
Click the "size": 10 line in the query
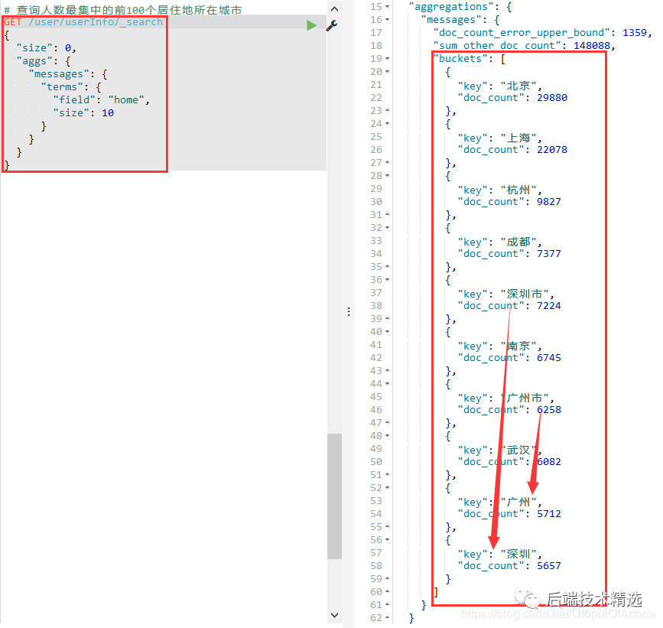(x=83, y=113)
